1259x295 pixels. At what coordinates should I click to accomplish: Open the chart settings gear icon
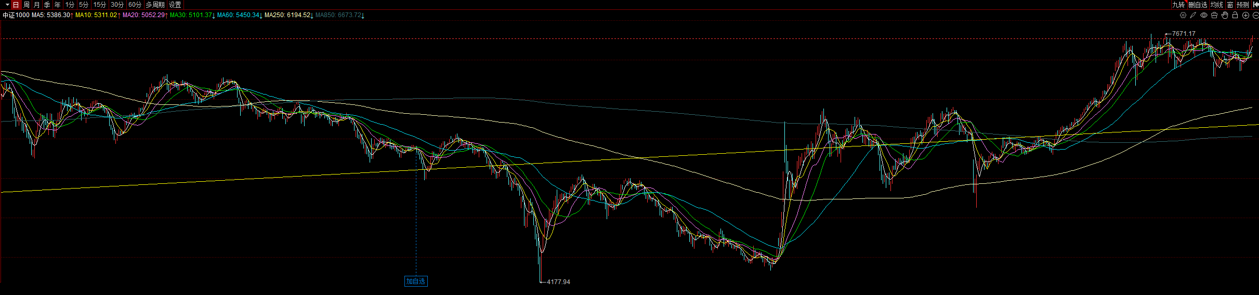coord(1183,15)
